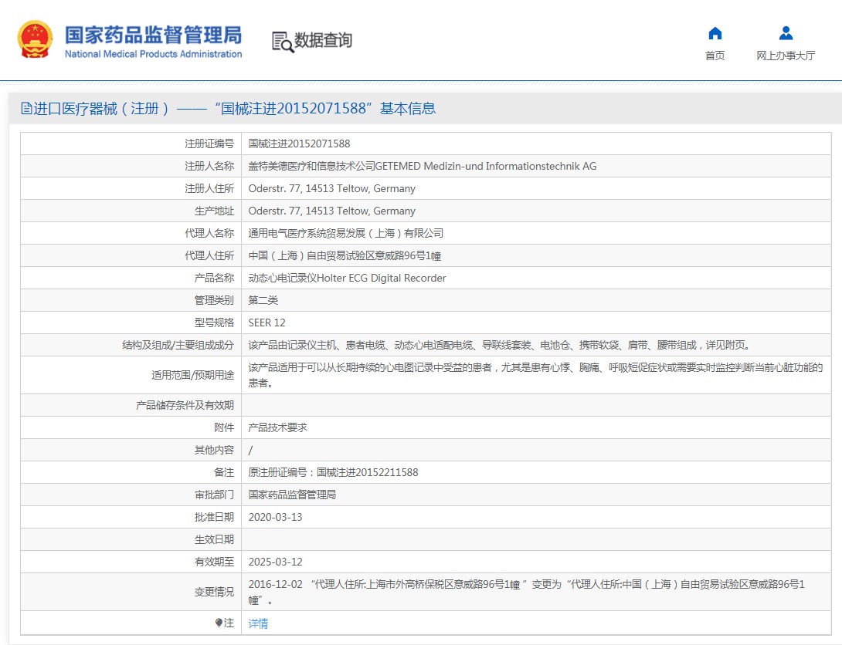Screen dimensions: 842x645
Task: Click the 有效期至 row label
Action: (214, 562)
